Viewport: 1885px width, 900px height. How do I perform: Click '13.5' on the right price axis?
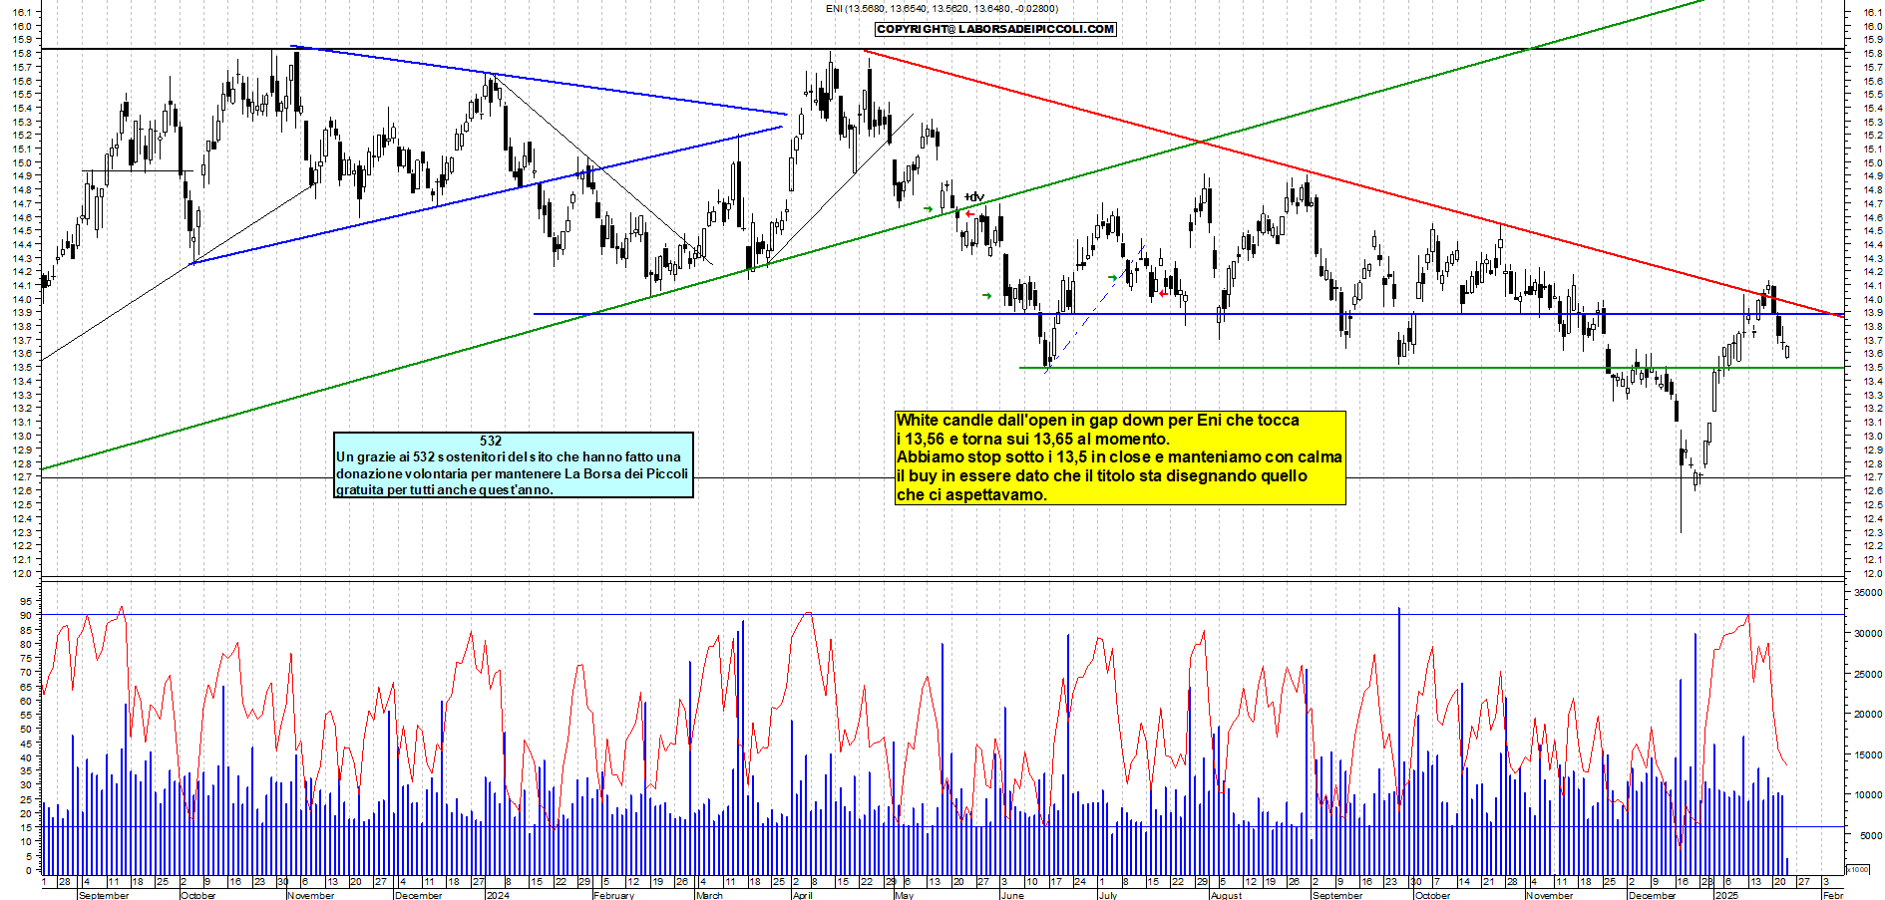coord(1872,367)
